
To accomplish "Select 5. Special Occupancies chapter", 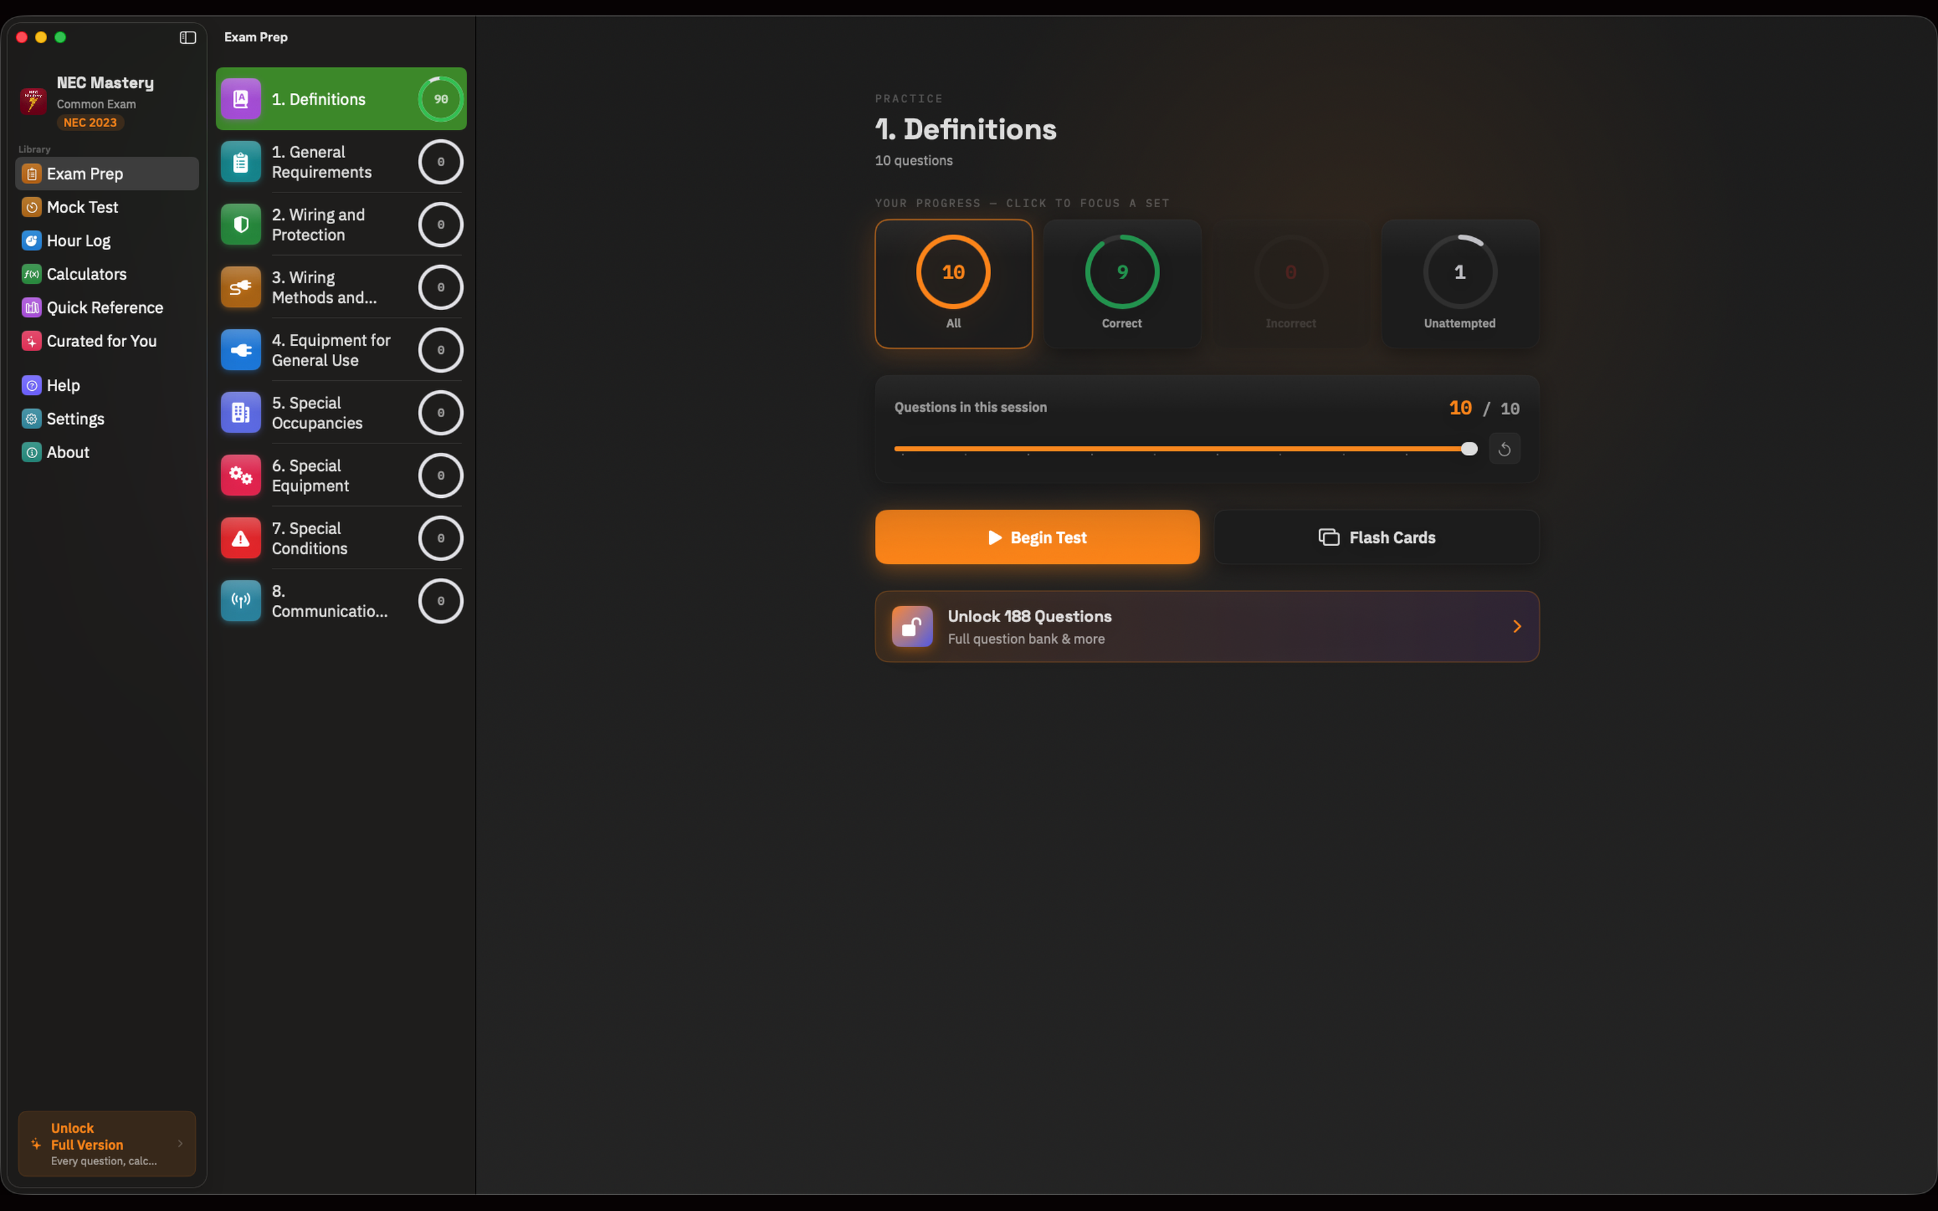I will pos(341,412).
